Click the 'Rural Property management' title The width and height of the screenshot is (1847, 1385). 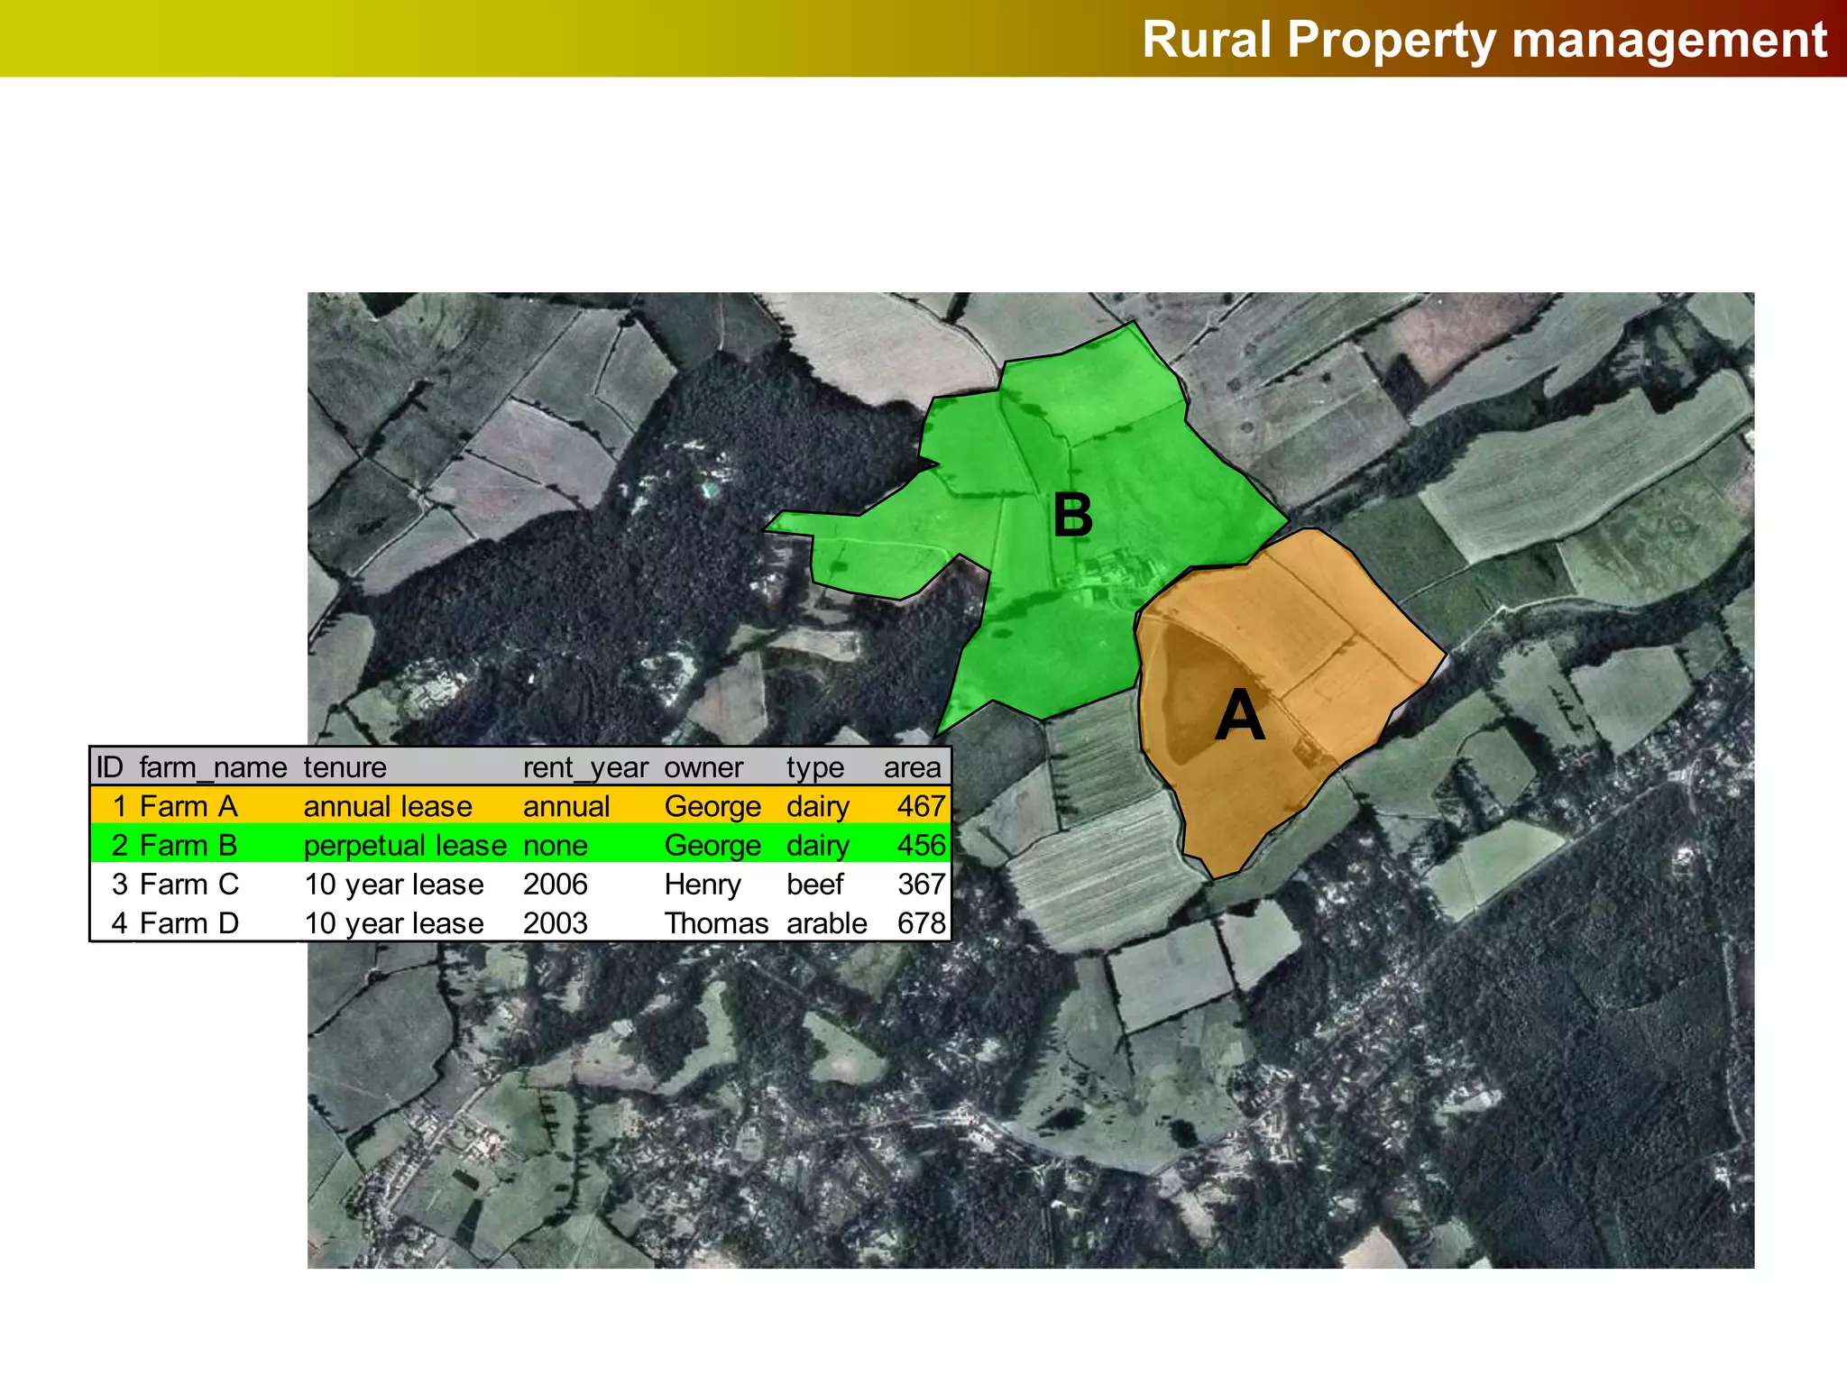coord(1484,40)
